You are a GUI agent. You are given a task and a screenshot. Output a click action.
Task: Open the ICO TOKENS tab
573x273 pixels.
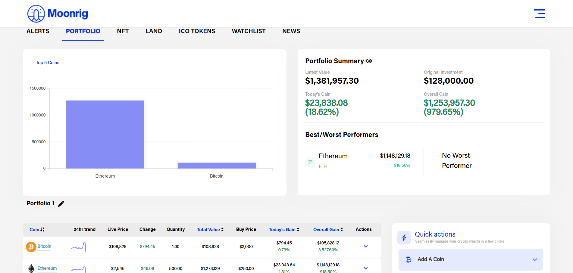pyautogui.click(x=197, y=31)
